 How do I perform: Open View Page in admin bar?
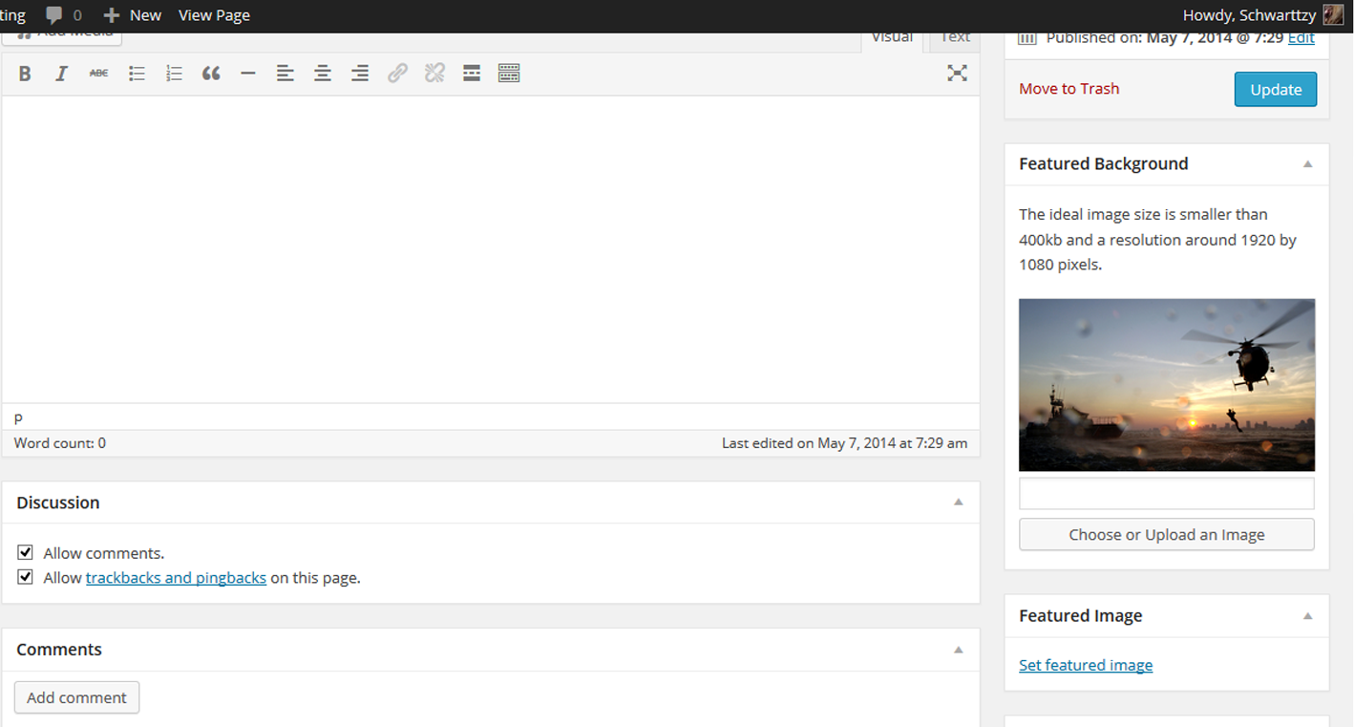(214, 15)
